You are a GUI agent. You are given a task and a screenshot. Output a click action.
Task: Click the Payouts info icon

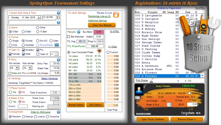79,32
